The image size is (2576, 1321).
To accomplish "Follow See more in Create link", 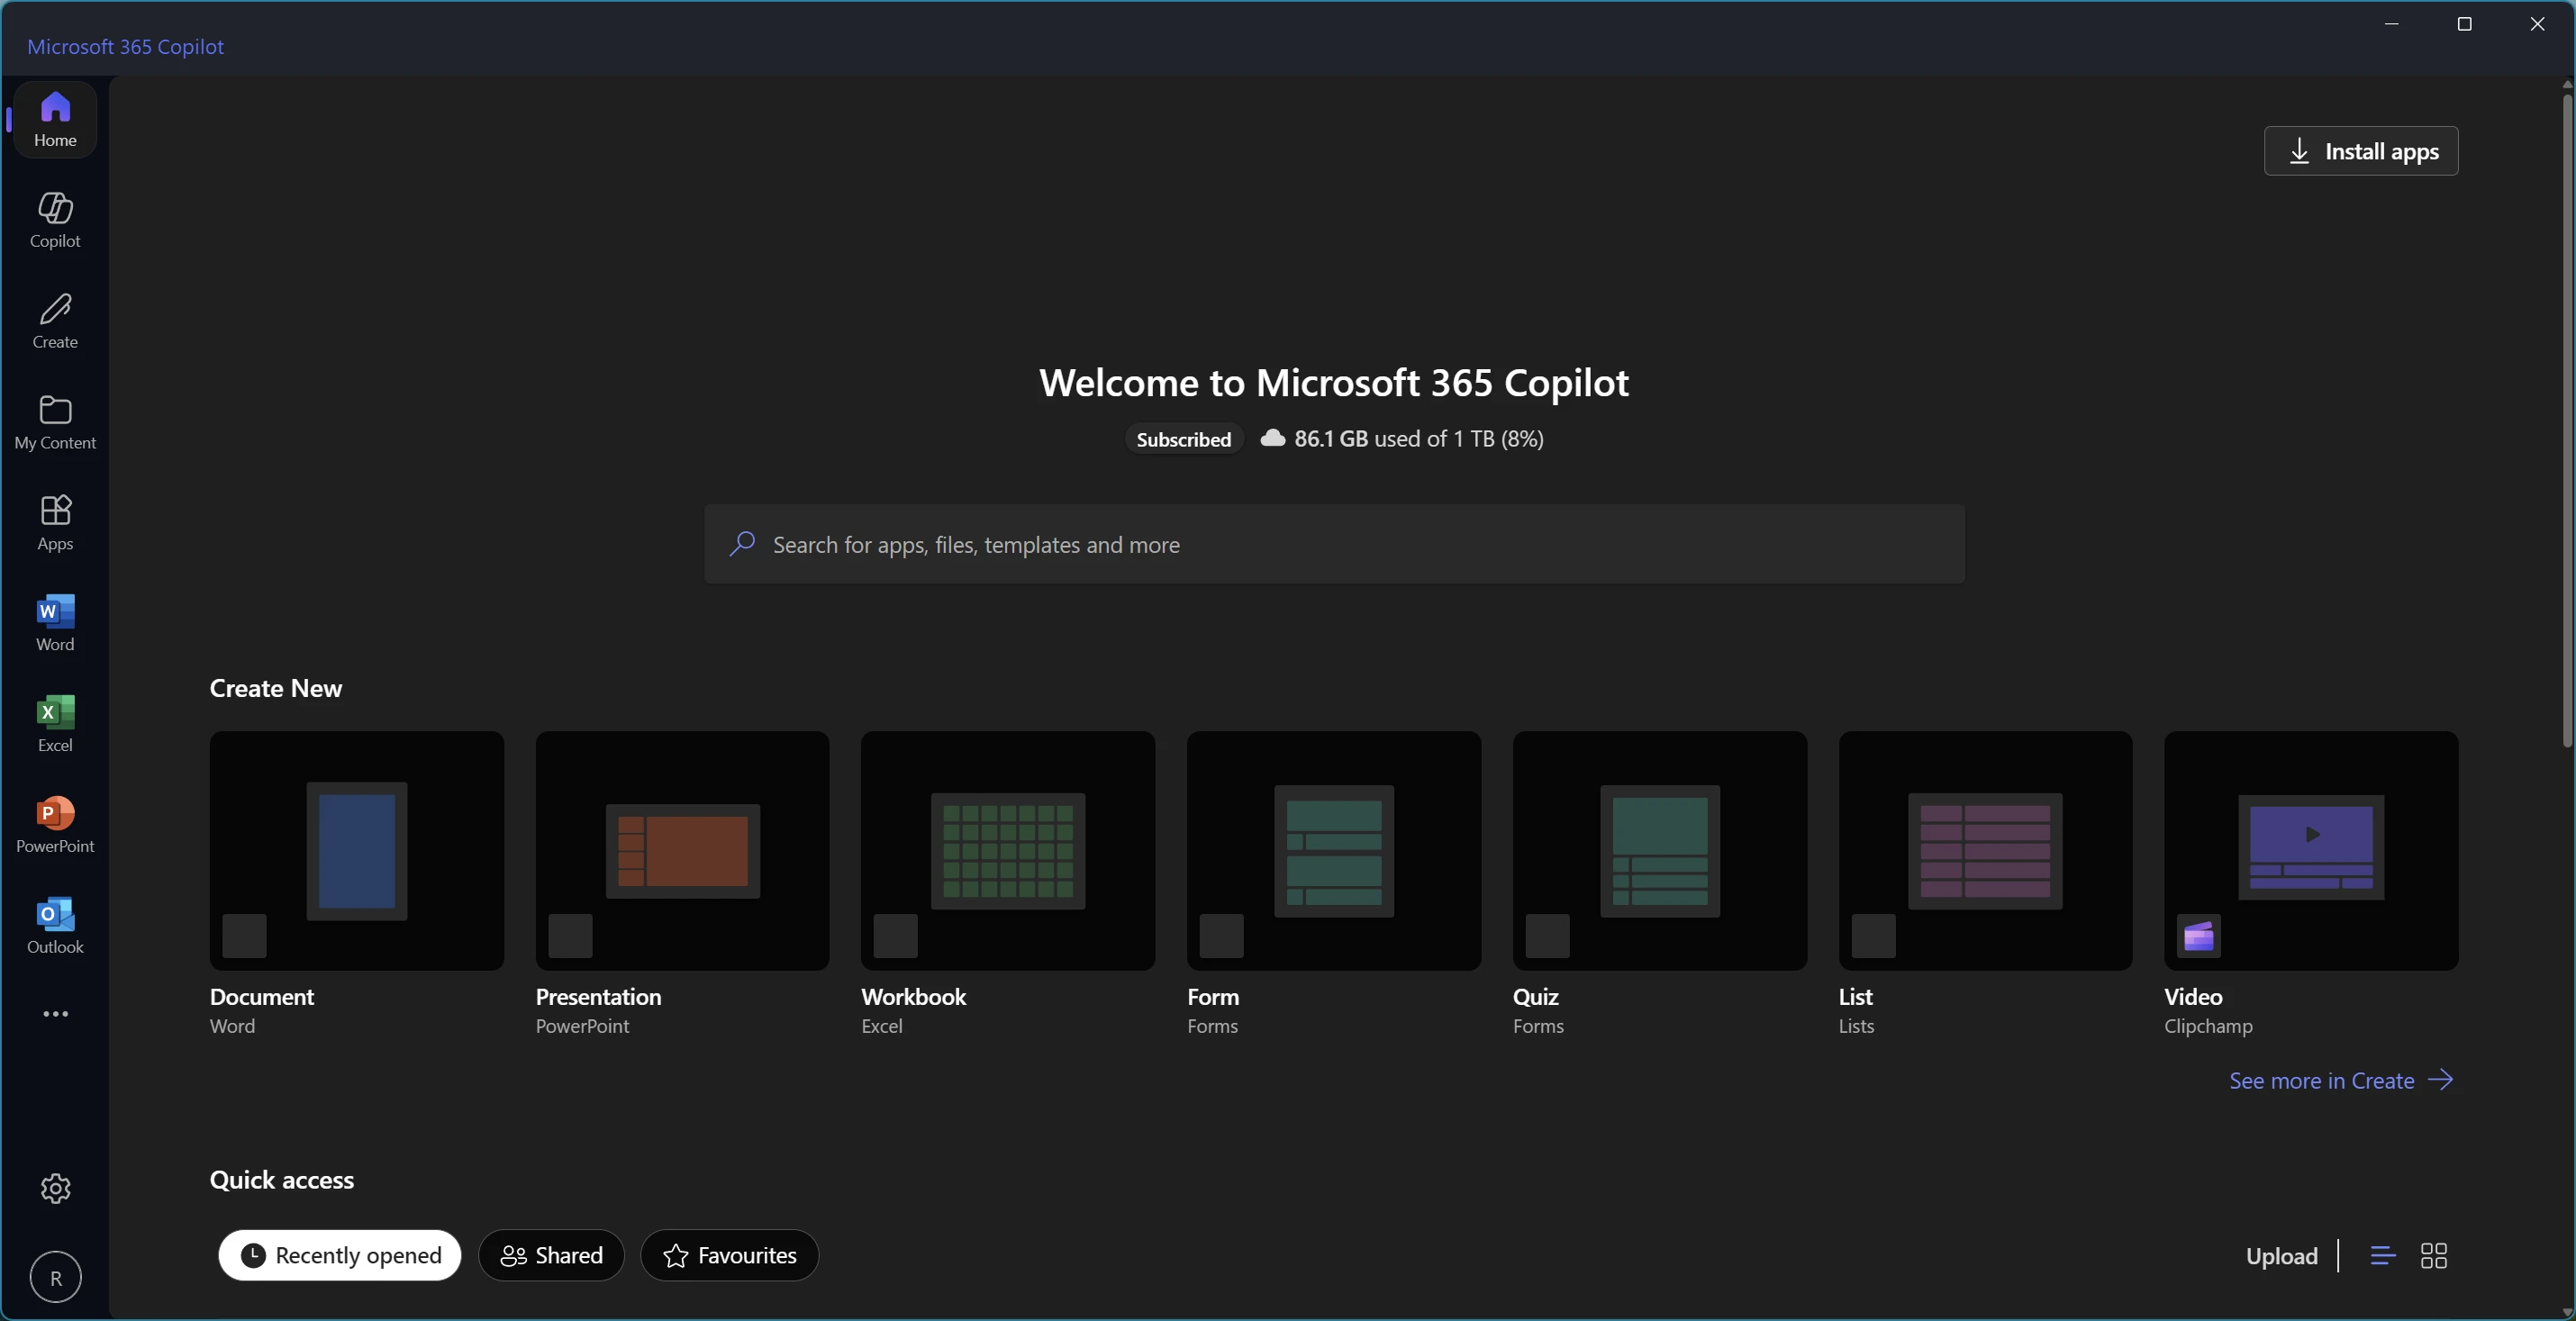I will coord(2340,1080).
